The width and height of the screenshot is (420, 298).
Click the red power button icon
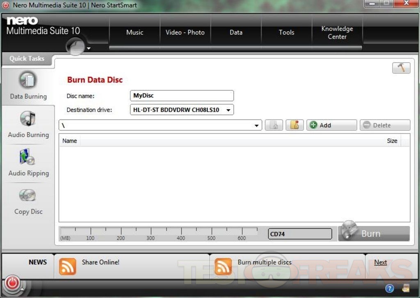pos(12,283)
